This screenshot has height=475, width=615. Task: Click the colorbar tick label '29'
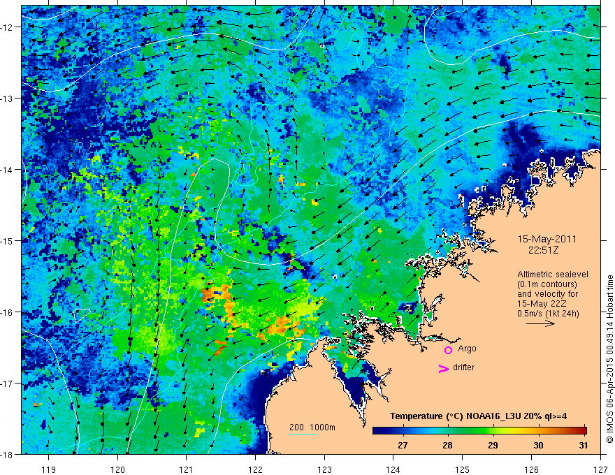(493, 445)
